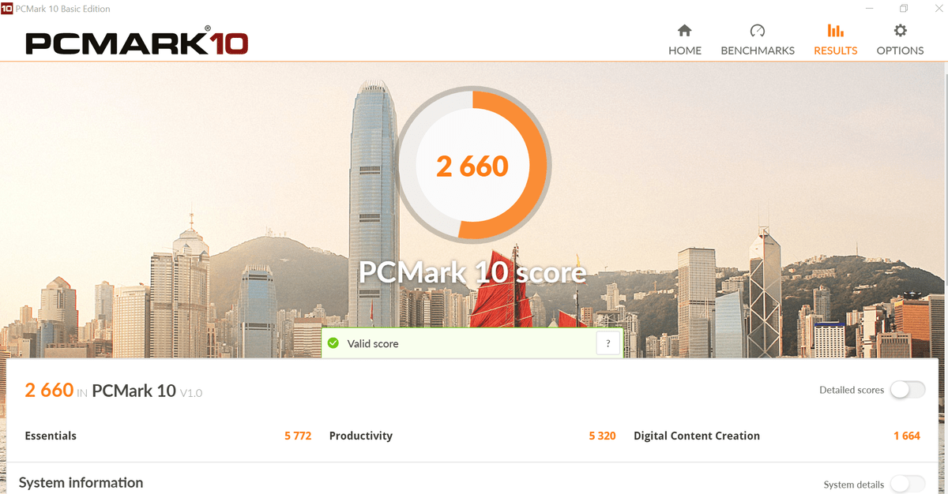Screen dimensions: 948x494
Task: Open the Options gear icon
Action: pos(900,31)
